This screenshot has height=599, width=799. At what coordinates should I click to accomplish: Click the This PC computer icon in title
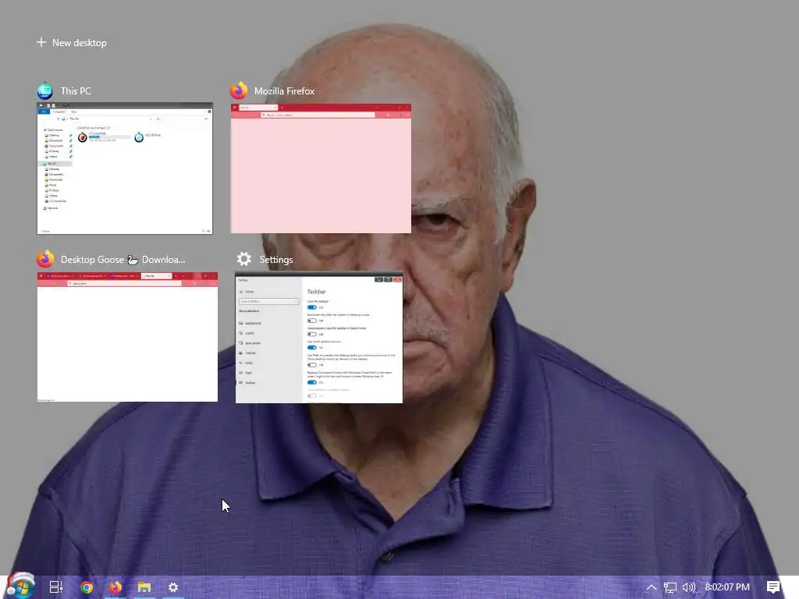(x=44, y=91)
